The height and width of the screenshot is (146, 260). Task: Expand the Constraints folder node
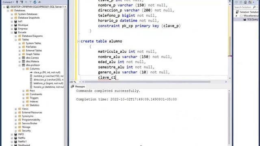tap(24, 94)
